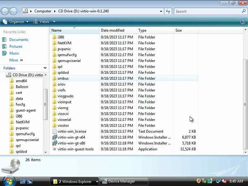The width and height of the screenshot is (248, 186).
Task: Select guest-agent folder in tree
Action: pyautogui.click(x=26, y=110)
